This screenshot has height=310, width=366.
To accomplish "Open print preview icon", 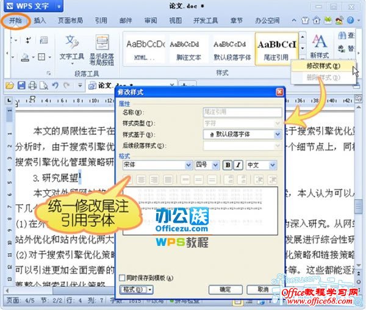I will [x=44, y=85].
